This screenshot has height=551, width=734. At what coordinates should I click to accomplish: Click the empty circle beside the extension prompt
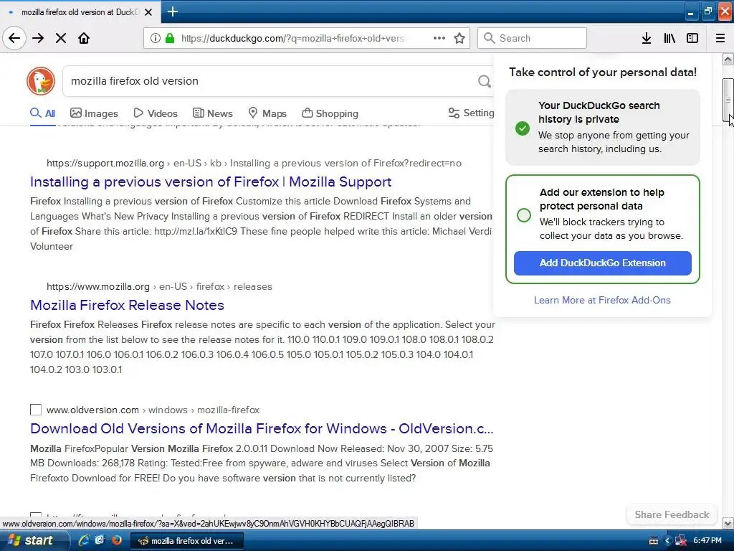click(524, 215)
